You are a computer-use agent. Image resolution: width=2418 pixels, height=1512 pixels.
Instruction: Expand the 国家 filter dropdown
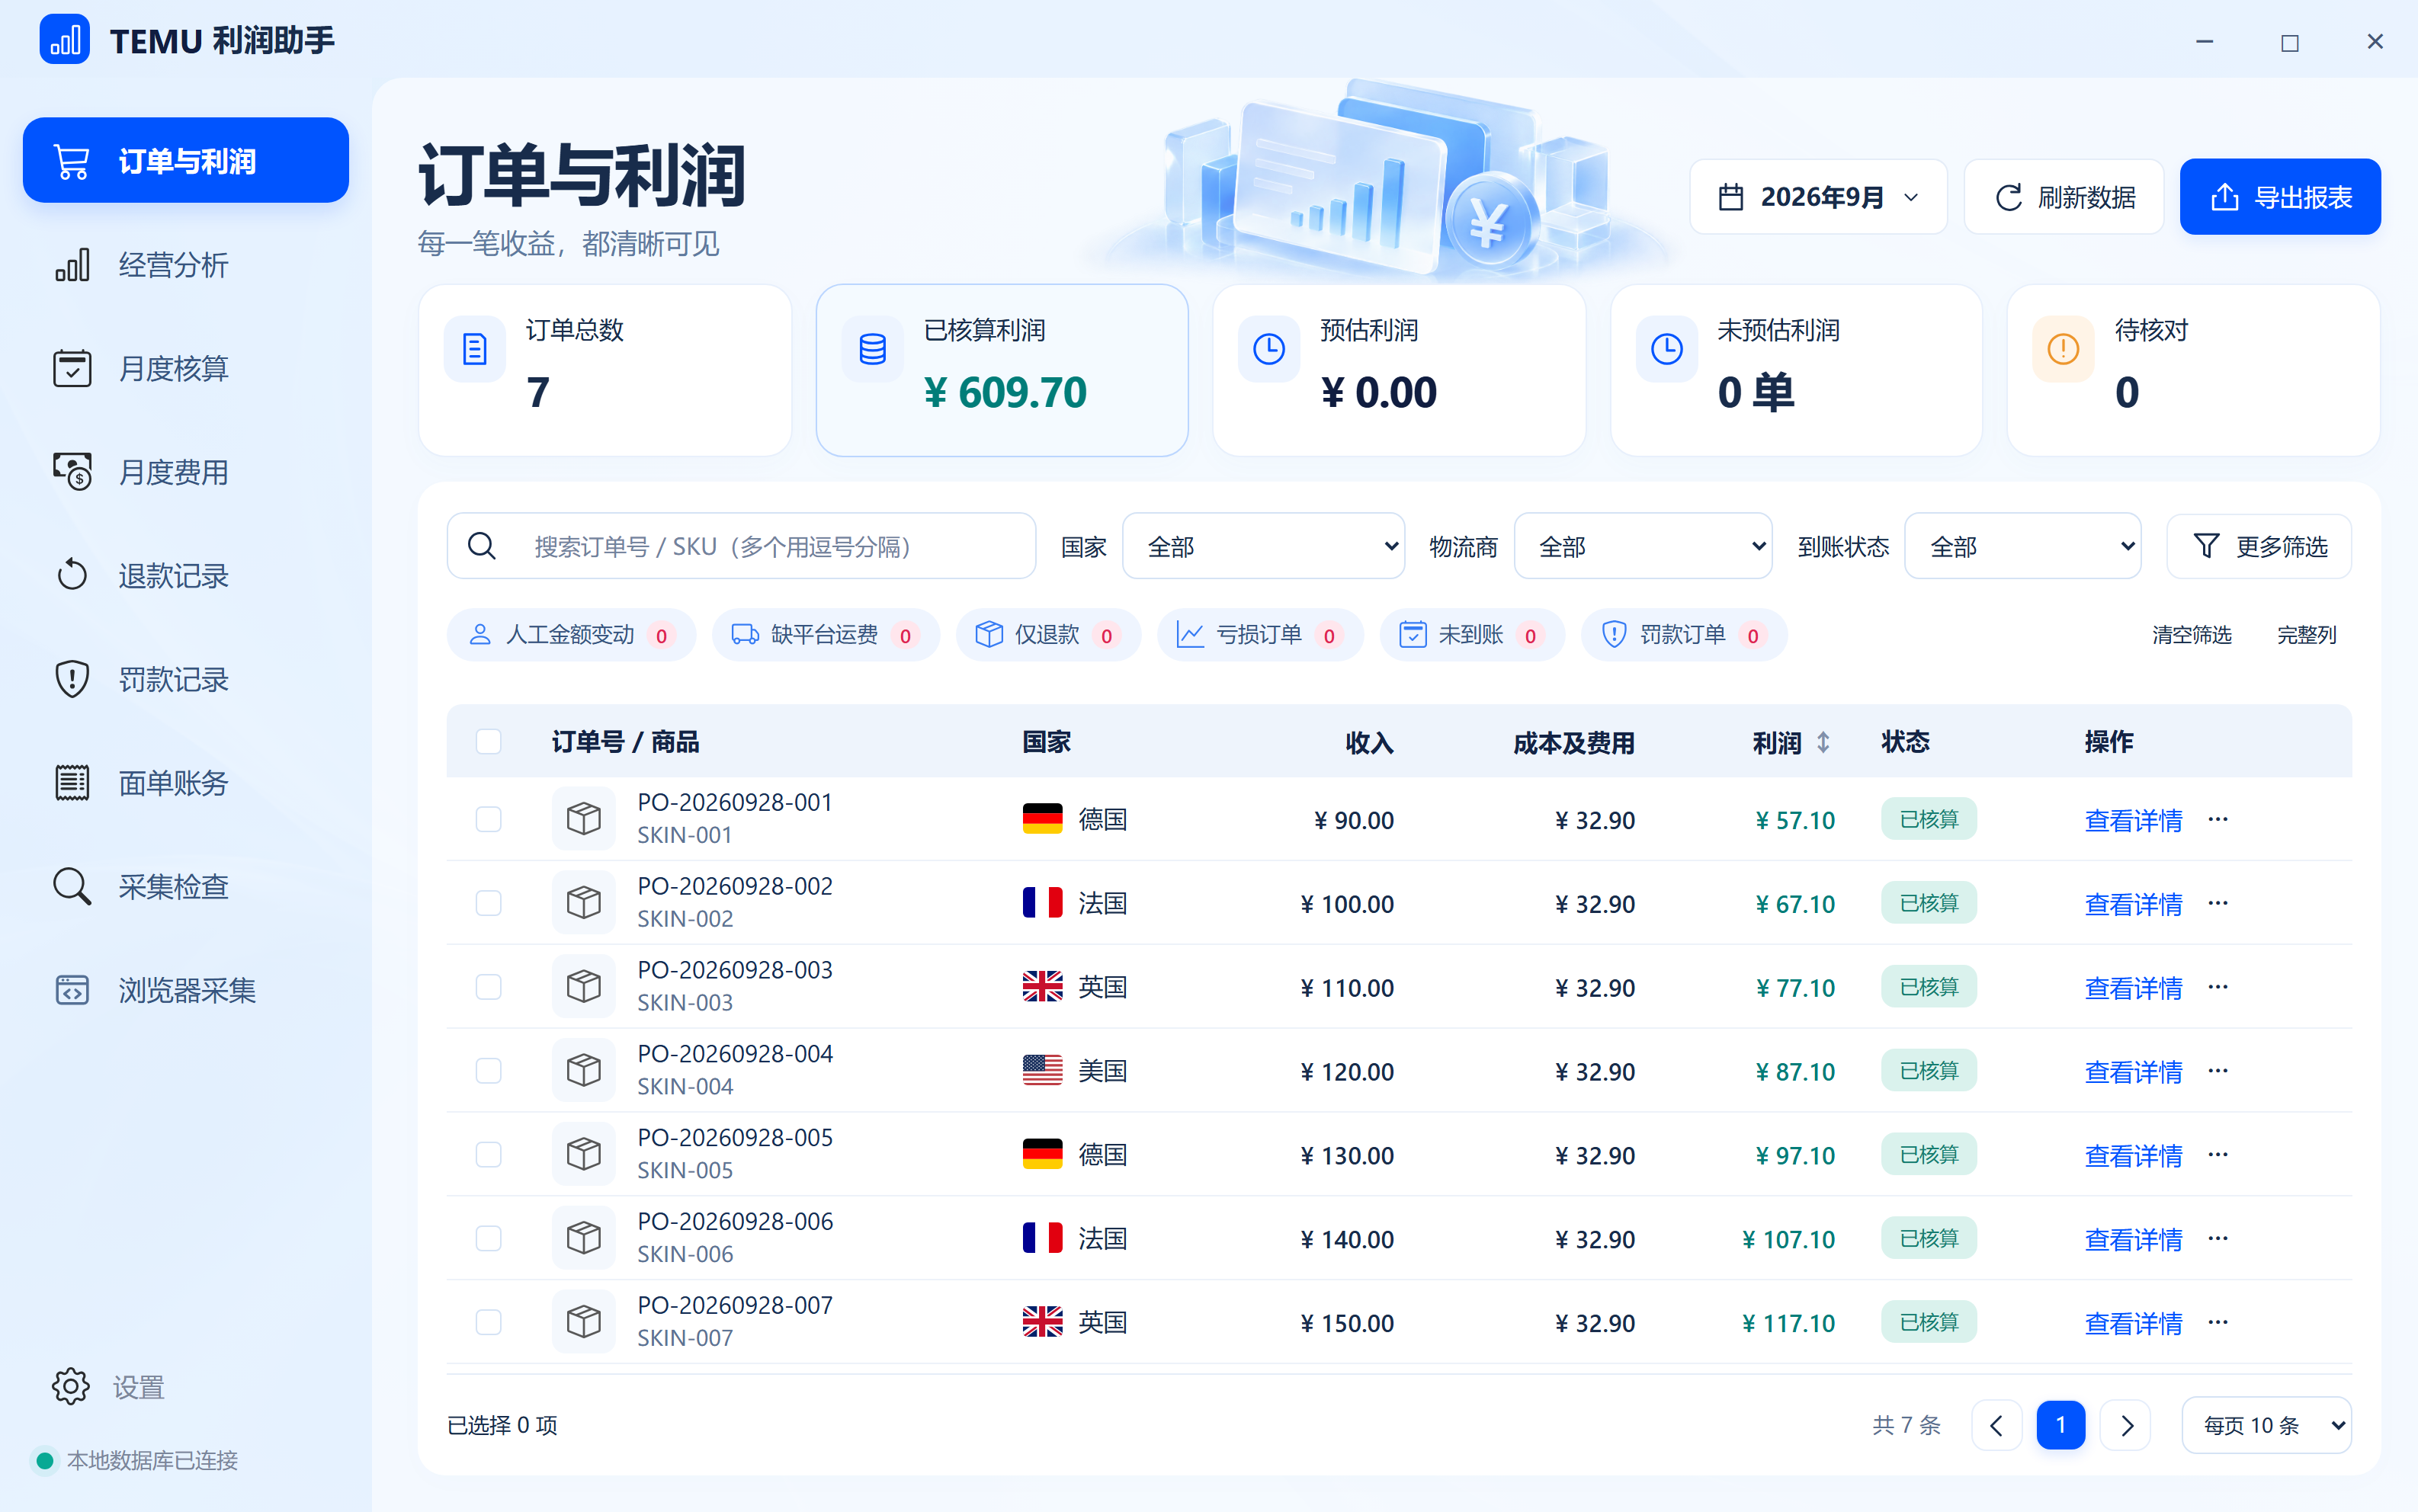coord(1263,546)
